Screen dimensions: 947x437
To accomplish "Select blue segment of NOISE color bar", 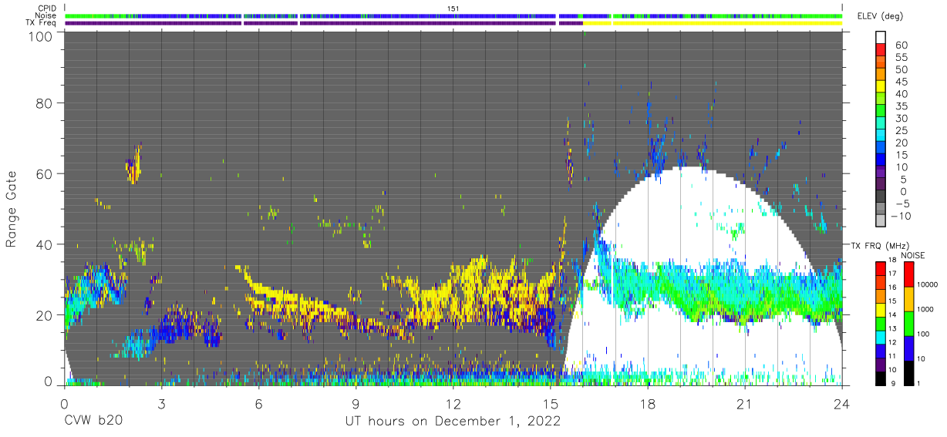I will coord(908,348).
